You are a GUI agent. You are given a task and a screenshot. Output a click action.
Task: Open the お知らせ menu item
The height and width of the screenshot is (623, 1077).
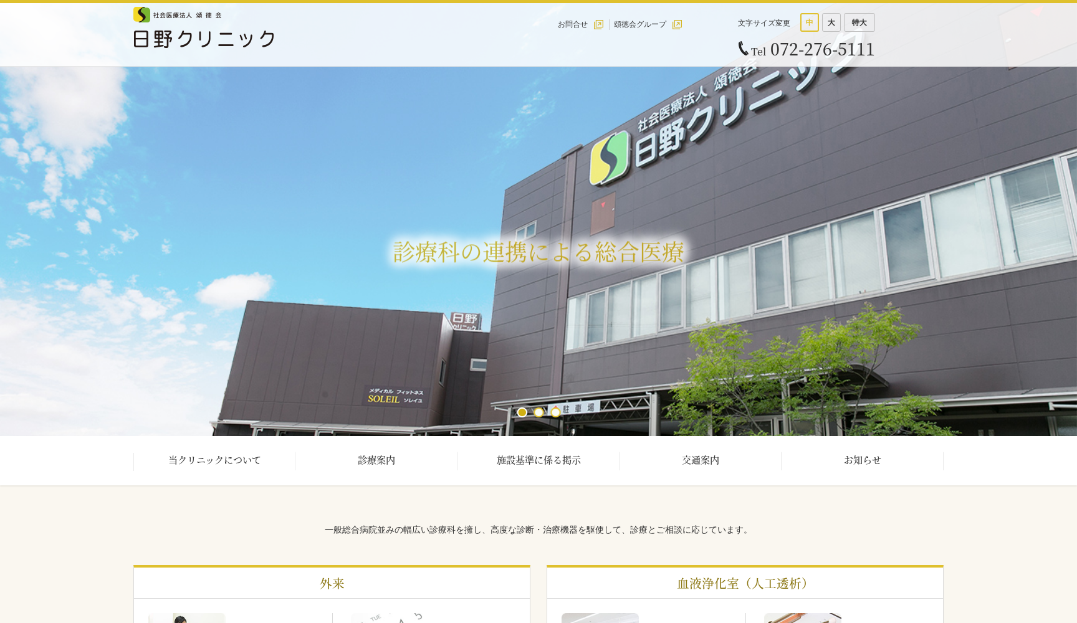[x=862, y=460]
